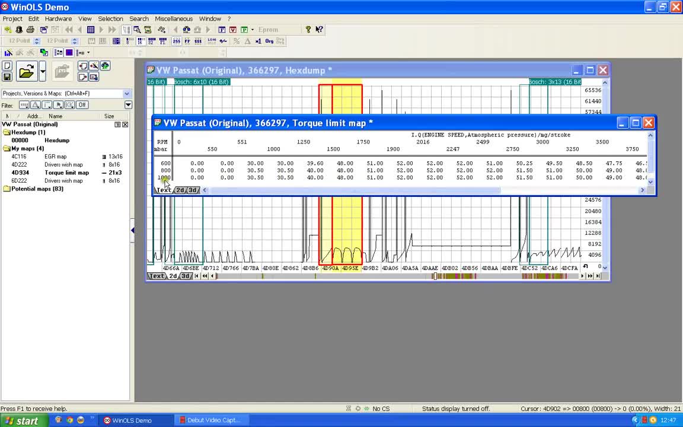Click the x1 factor icon

(x=258, y=41)
